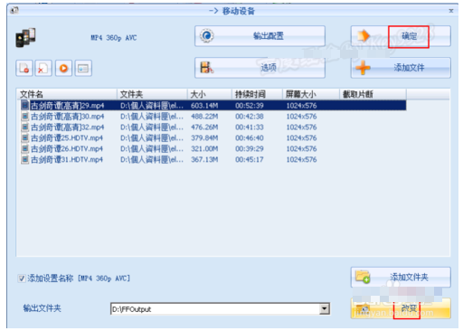Sort by 持续时间 column header
The image size is (463, 331).
[x=257, y=94]
